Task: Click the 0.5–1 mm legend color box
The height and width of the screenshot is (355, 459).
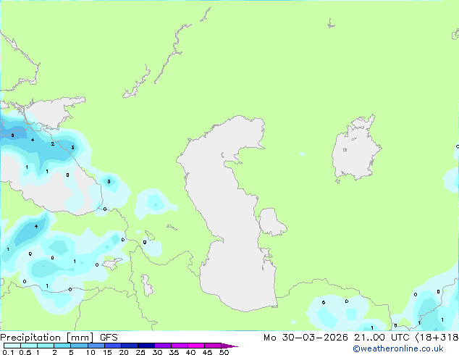Action: 29,346
